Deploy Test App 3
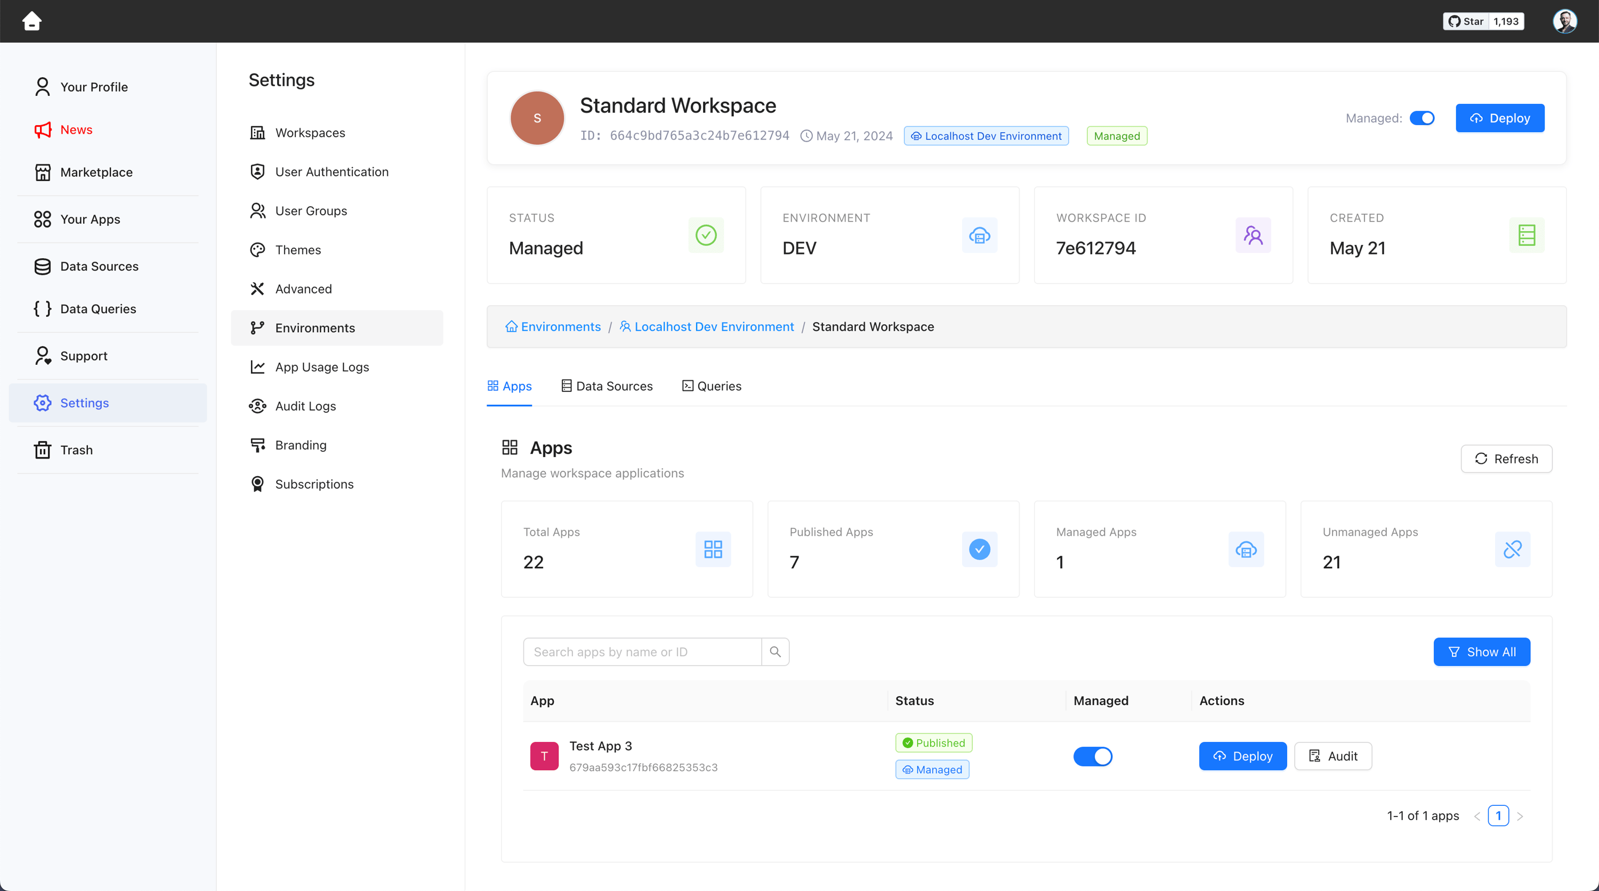The width and height of the screenshot is (1599, 891). pos(1242,756)
